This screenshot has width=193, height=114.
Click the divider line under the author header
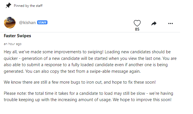pos(90,32)
